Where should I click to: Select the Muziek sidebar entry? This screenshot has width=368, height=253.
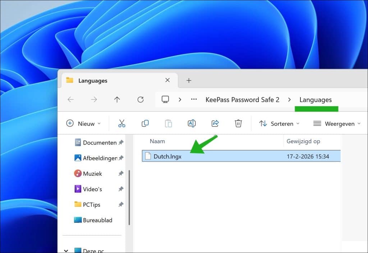click(93, 173)
